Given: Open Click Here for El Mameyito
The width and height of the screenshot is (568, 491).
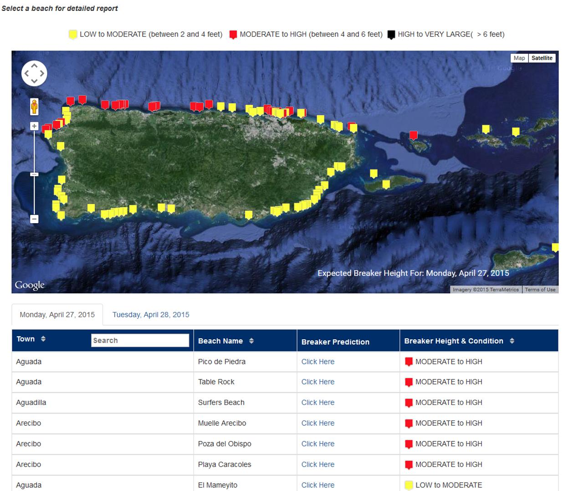Looking at the screenshot, I should tap(318, 485).
